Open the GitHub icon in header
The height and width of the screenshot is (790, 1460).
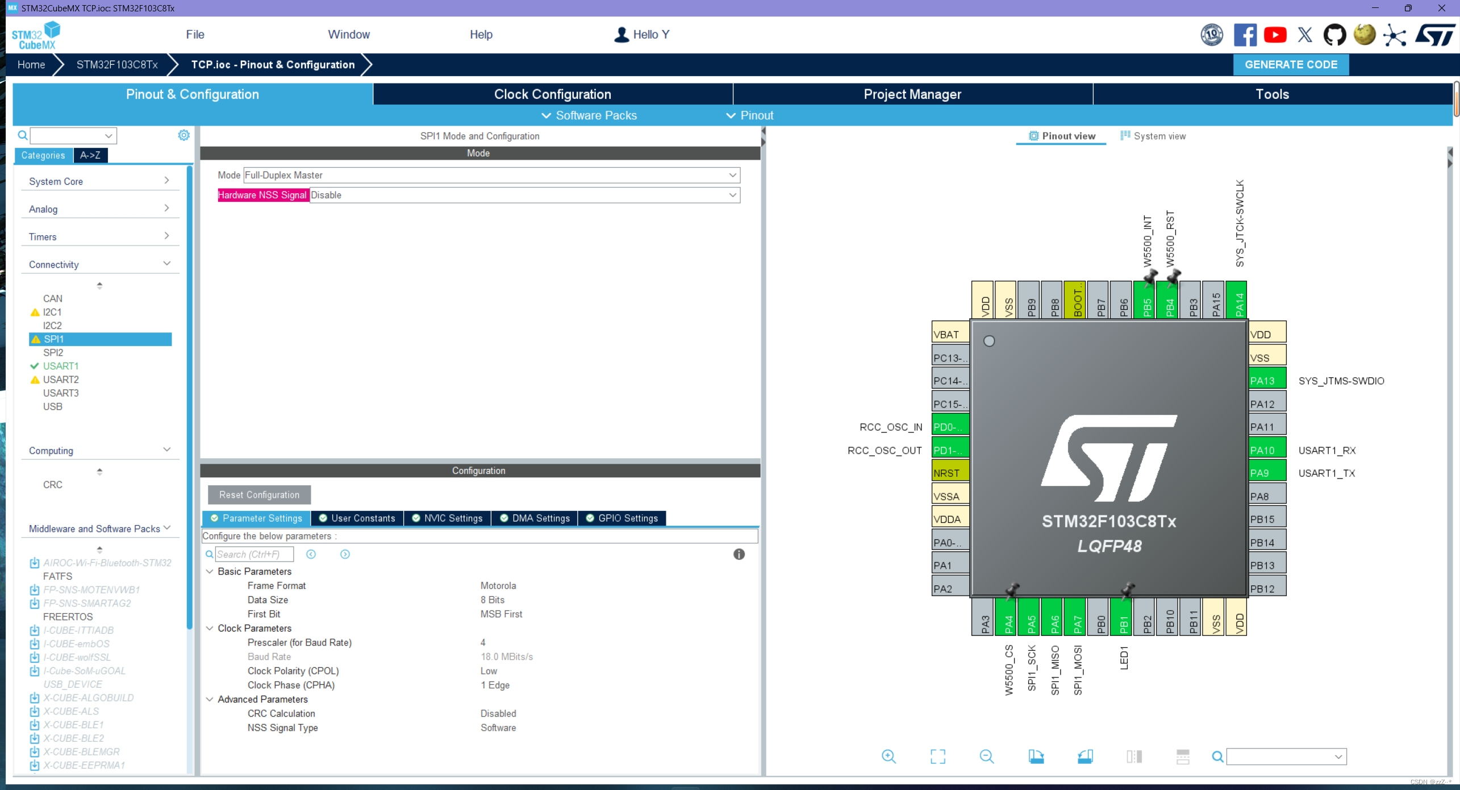click(1334, 35)
